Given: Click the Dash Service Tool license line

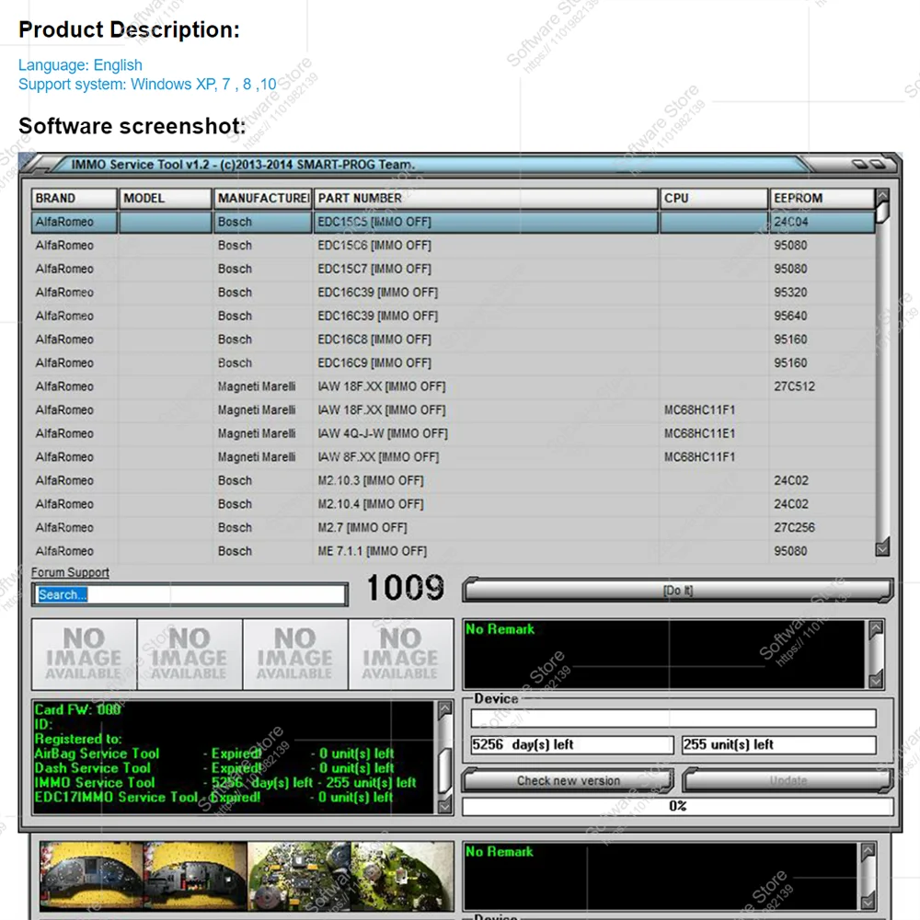Looking at the screenshot, I should click(214, 768).
